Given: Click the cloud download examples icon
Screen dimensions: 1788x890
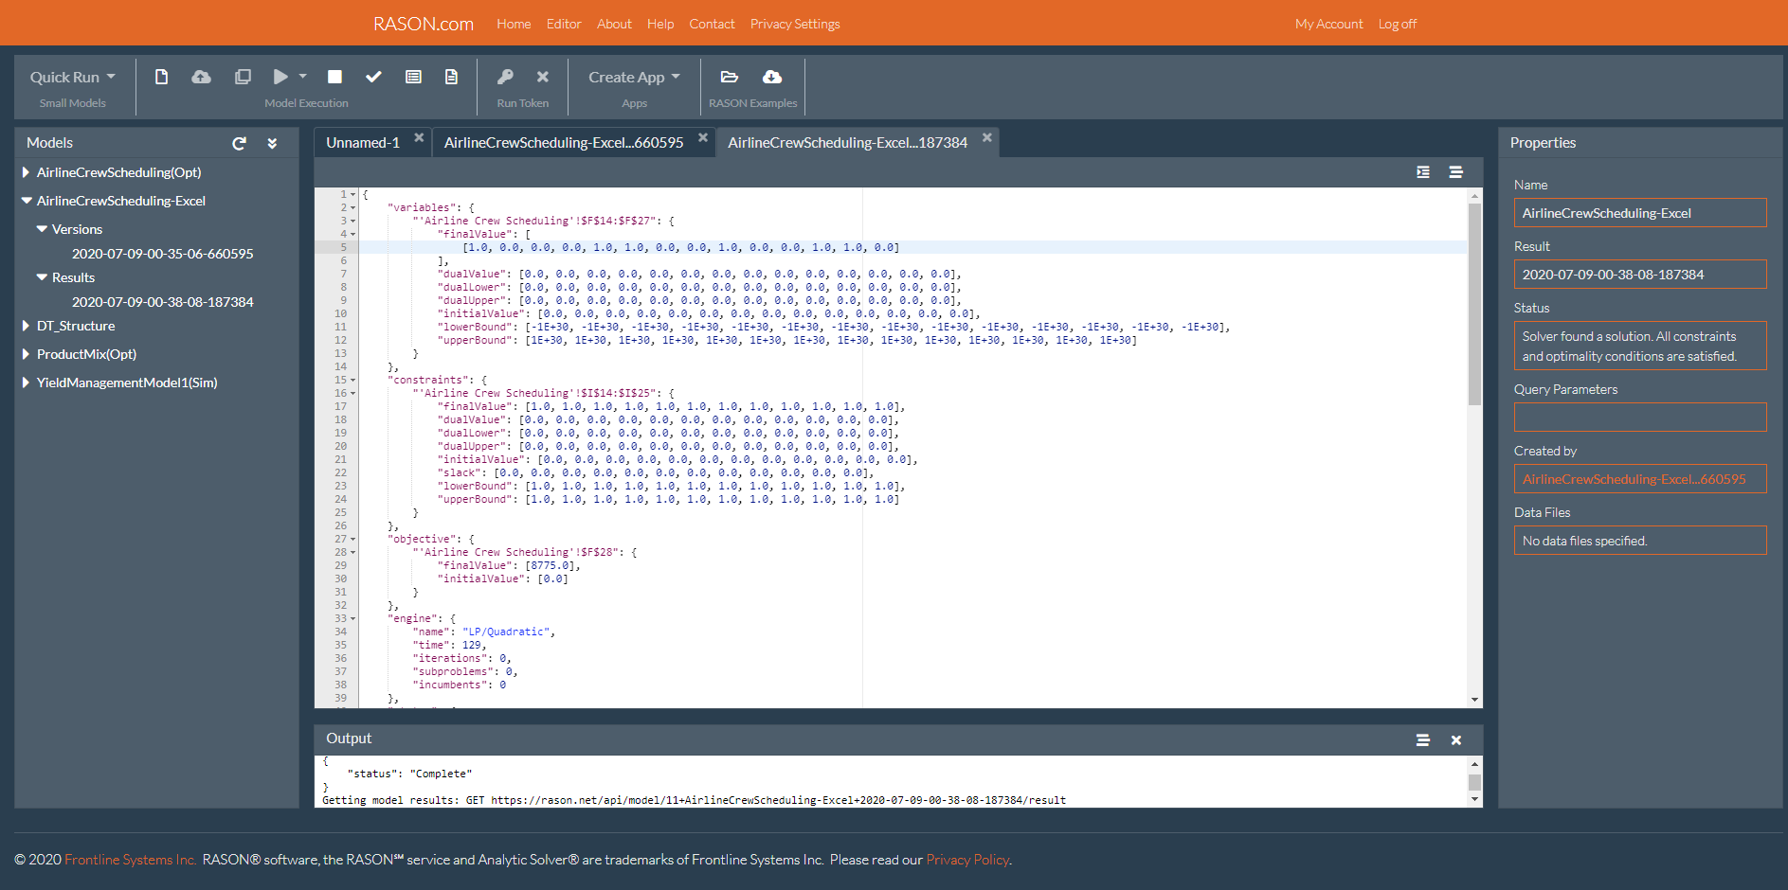Looking at the screenshot, I should click(772, 77).
